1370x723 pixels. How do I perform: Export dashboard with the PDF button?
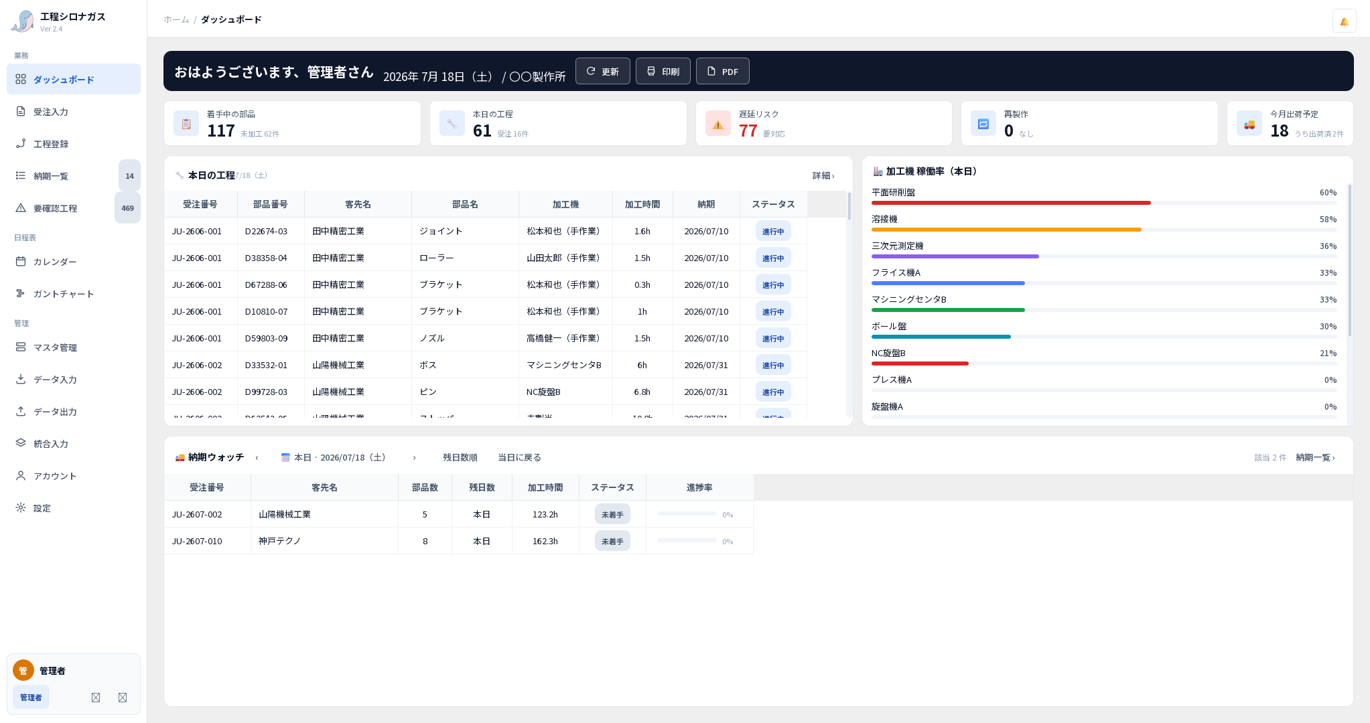click(x=722, y=71)
